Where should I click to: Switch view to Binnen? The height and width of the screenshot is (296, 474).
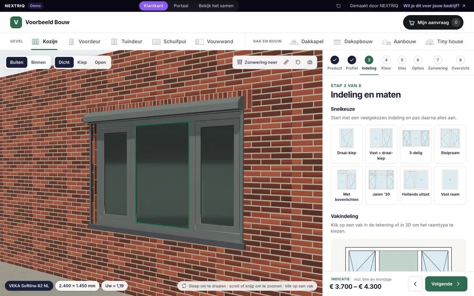tap(38, 62)
